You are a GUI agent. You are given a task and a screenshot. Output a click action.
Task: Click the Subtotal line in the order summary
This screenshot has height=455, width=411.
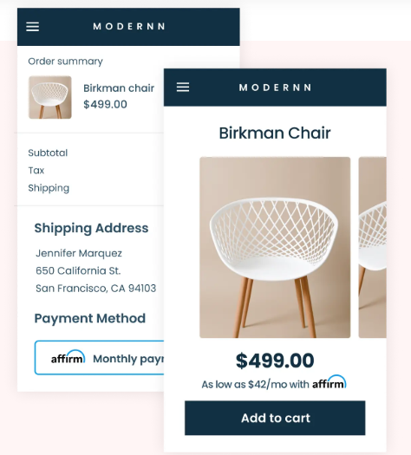click(x=48, y=153)
